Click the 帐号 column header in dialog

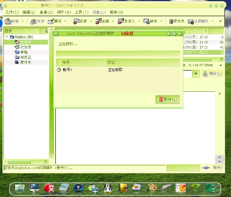pos(84,62)
